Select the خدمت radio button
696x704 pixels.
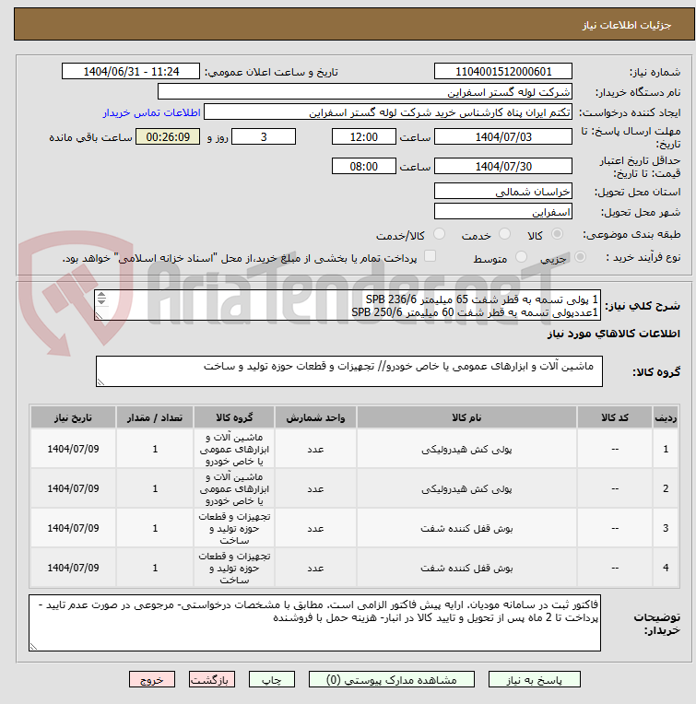click(504, 234)
